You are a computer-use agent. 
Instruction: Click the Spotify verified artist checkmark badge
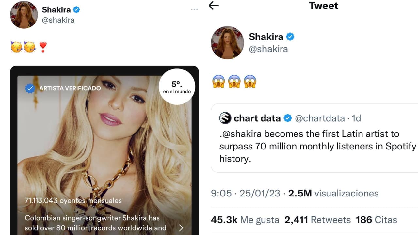30,87
